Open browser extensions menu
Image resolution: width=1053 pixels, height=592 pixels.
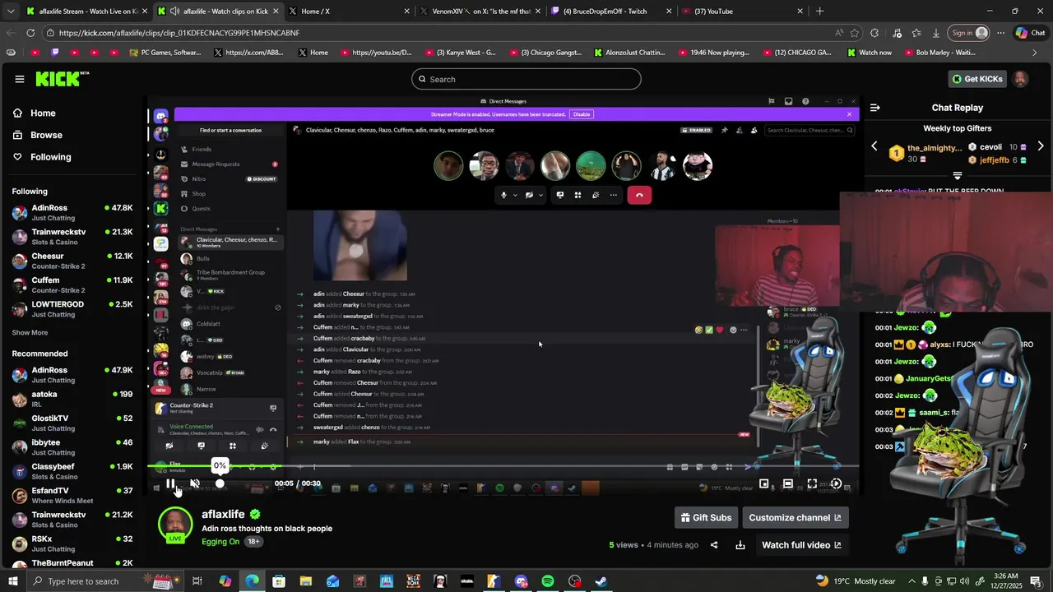[874, 33]
